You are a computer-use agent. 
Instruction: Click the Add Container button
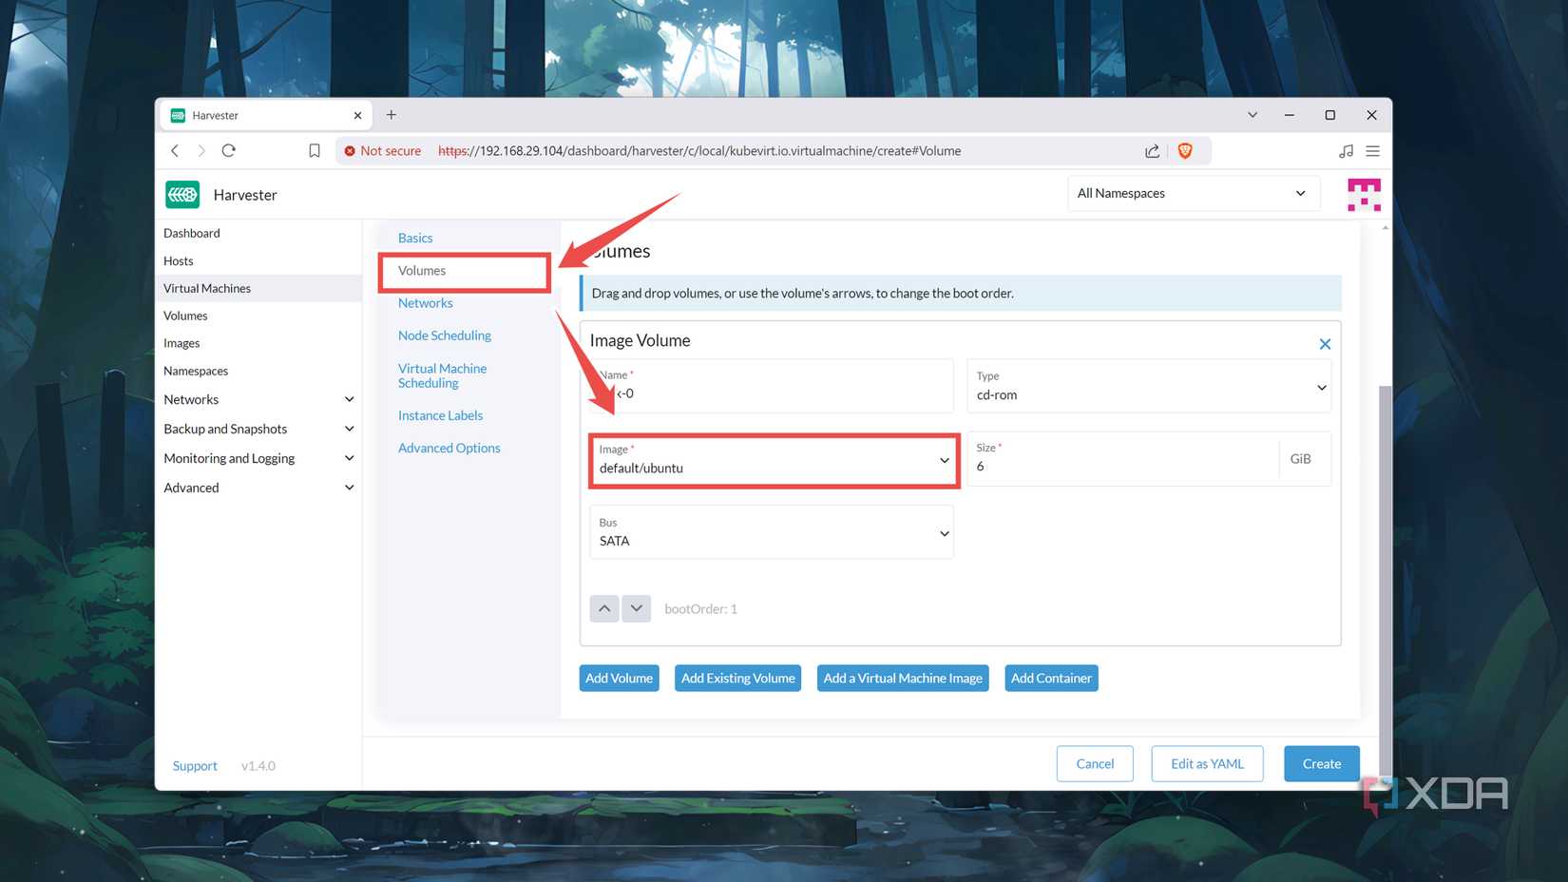click(1051, 678)
